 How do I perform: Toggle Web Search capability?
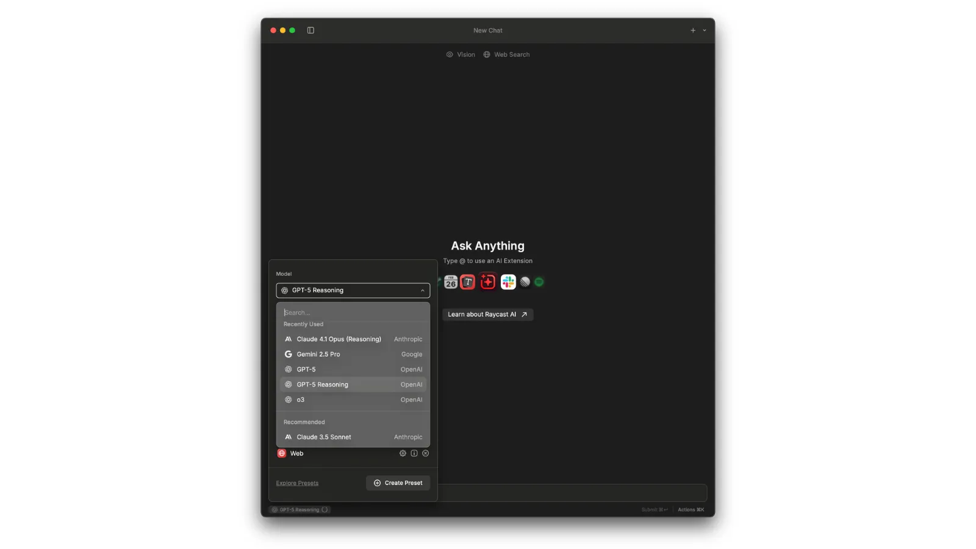pyautogui.click(x=506, y=55)
